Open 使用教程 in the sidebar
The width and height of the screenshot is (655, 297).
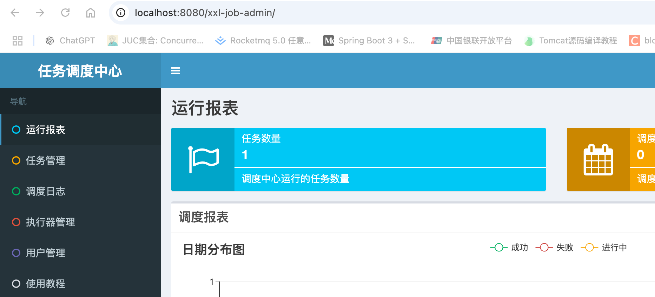click(x=45, y=283)
